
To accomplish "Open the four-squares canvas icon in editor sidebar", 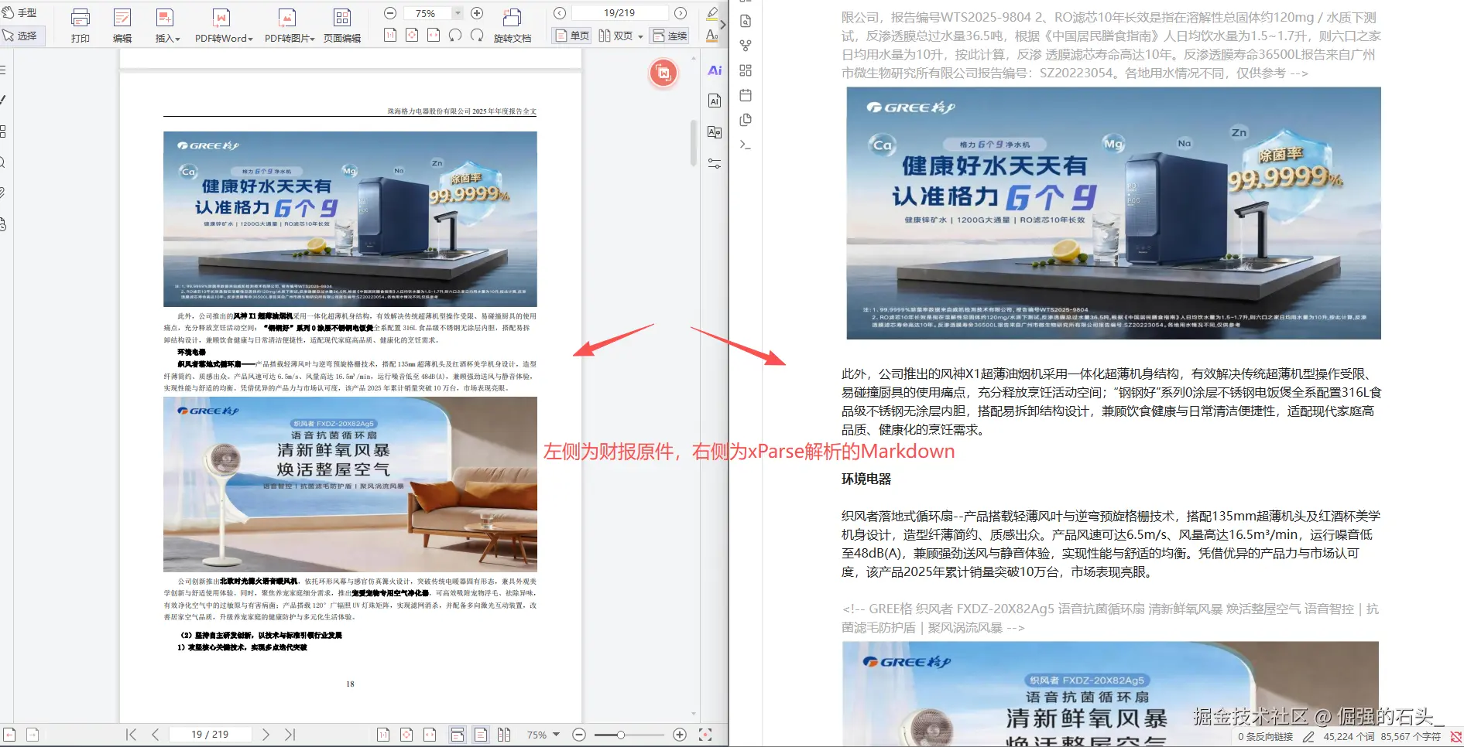I will (746, 70).
